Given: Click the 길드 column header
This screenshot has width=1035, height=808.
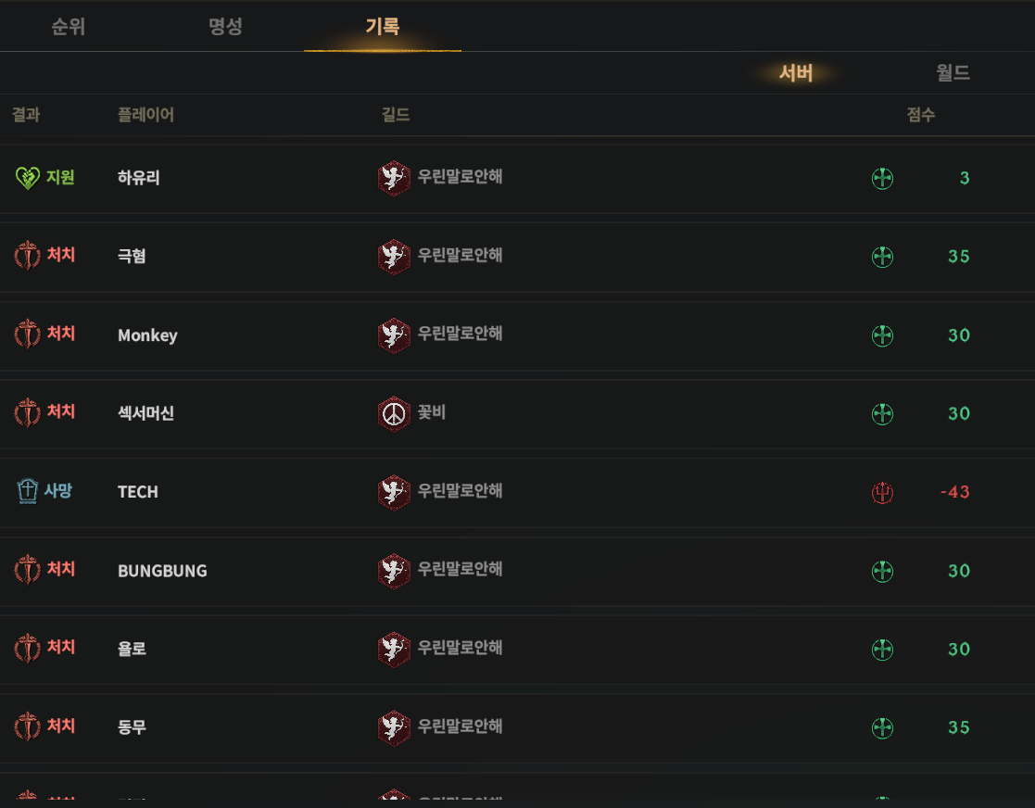Looking at the screenshot, I should click(x=396, y=115).
